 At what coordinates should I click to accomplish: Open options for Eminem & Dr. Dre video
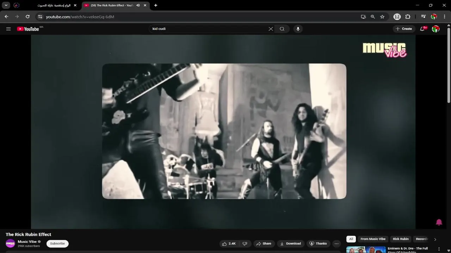pyautogui.click(x=439, y=249)
